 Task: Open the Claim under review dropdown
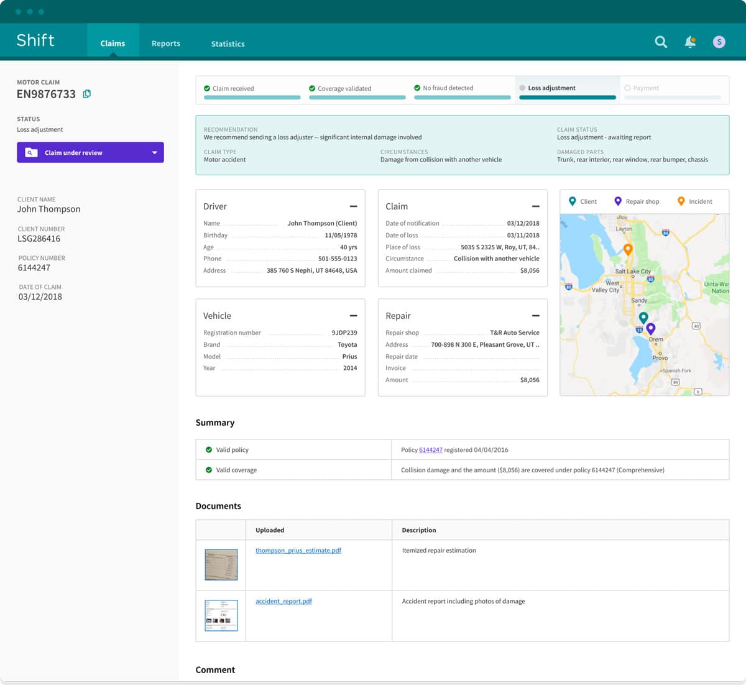(x=154, y=153)
